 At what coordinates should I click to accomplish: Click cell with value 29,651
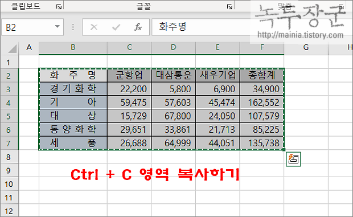point(129,129)
